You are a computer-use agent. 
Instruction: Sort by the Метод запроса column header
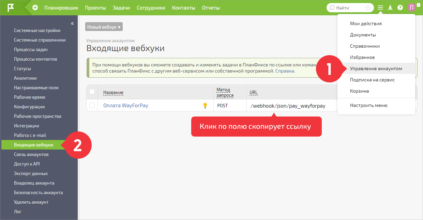click(x=225, y=92)
